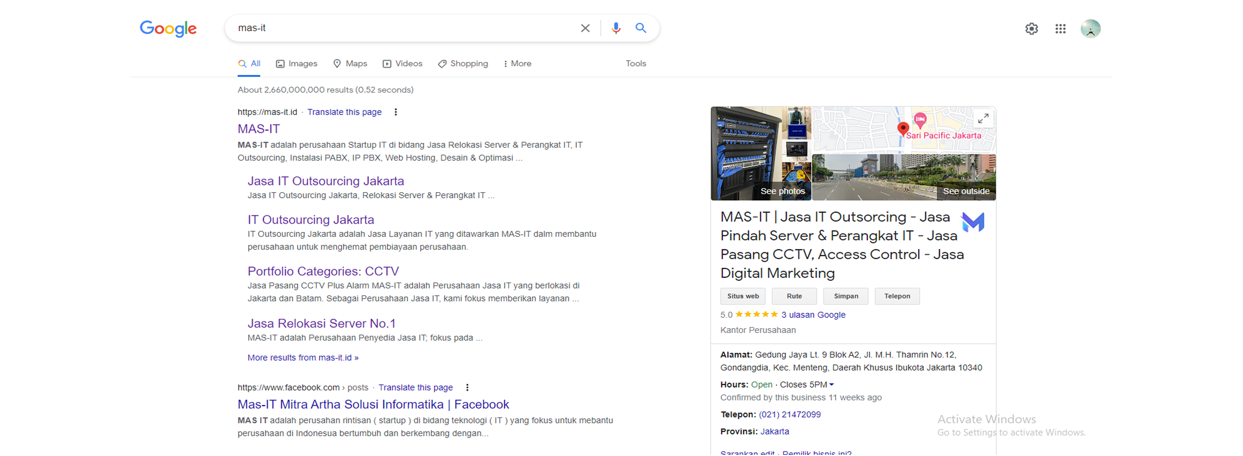The height and width of the screenshot is (456, 1243).
Task: Expand business hours next to Closes 5PM
Action: 831,385
